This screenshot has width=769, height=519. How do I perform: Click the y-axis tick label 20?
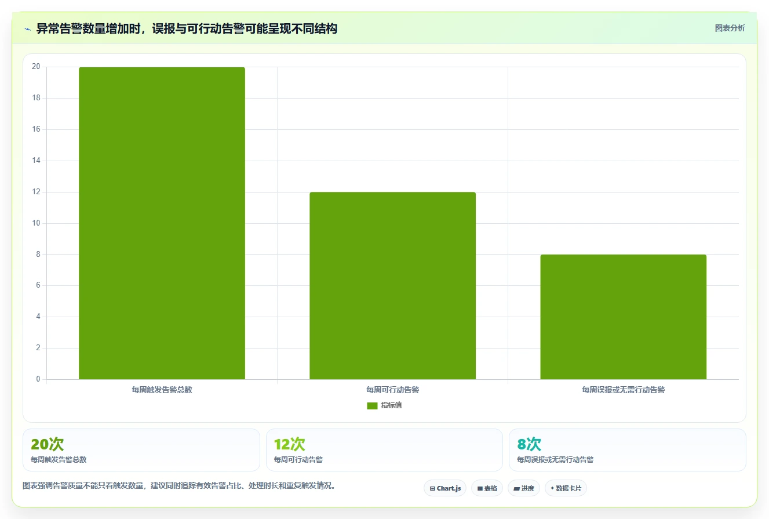tap(36, 67)
